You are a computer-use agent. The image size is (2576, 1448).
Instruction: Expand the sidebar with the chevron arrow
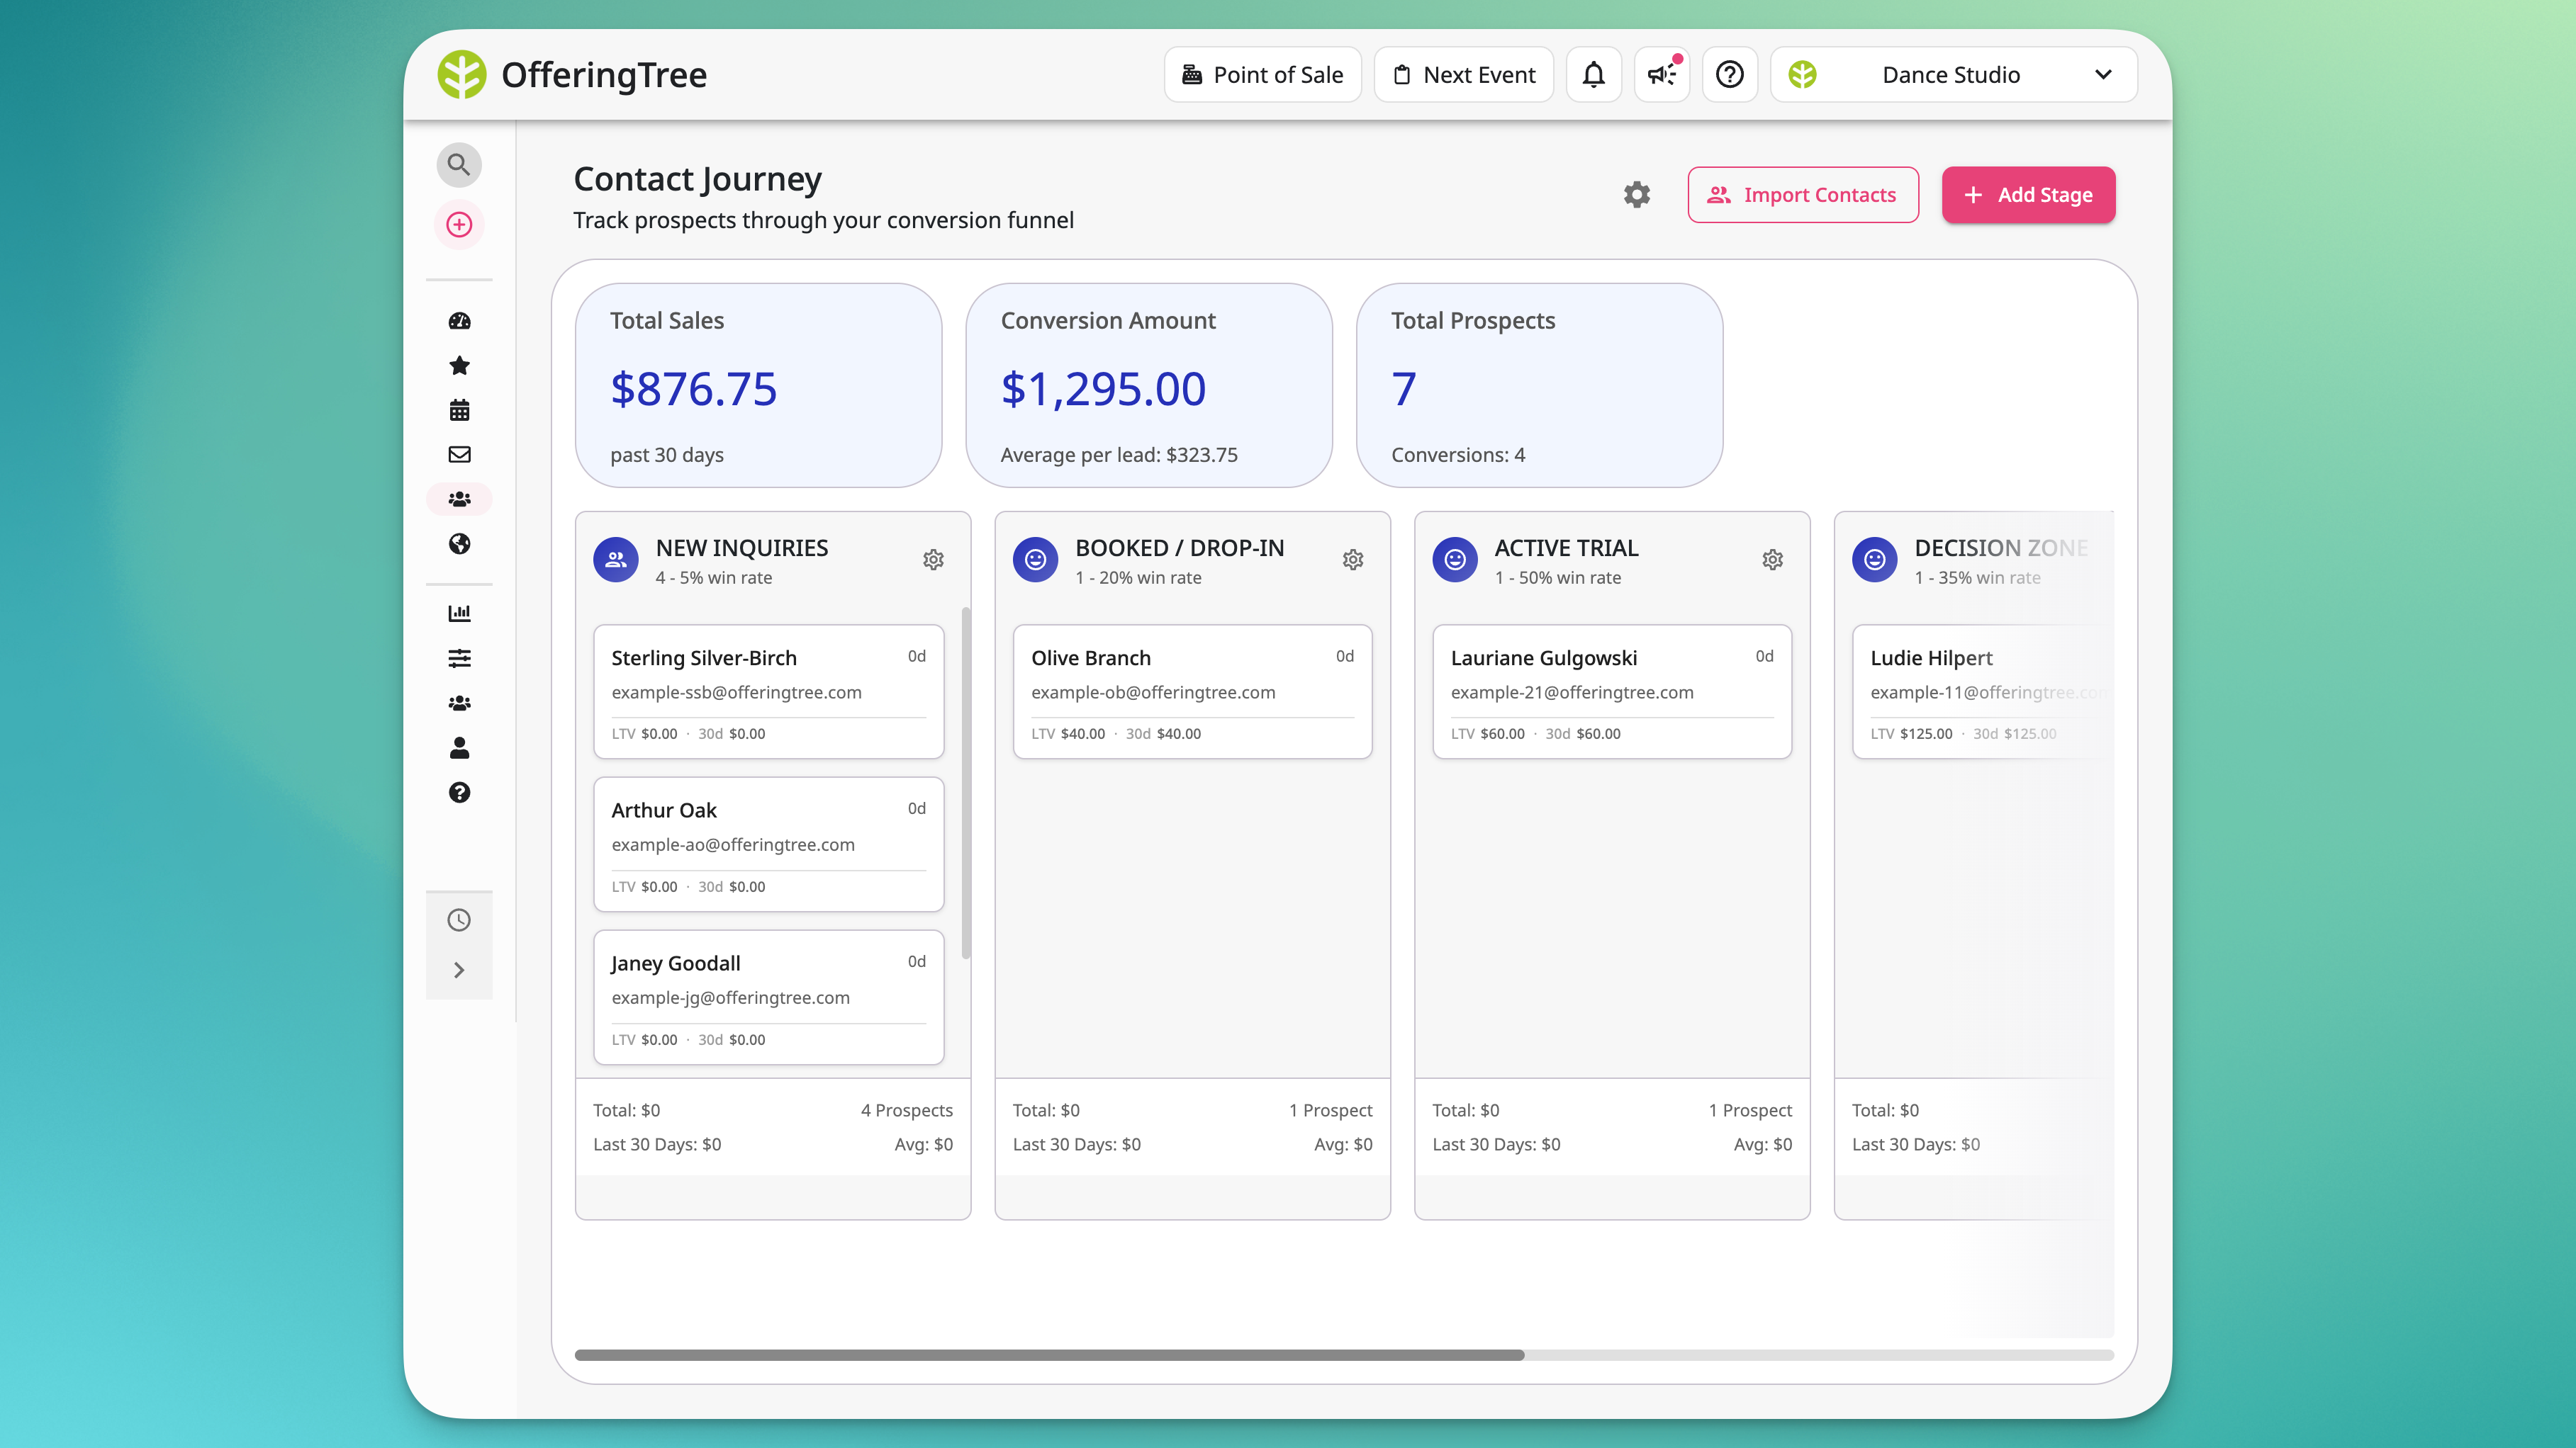pos(459,971)
